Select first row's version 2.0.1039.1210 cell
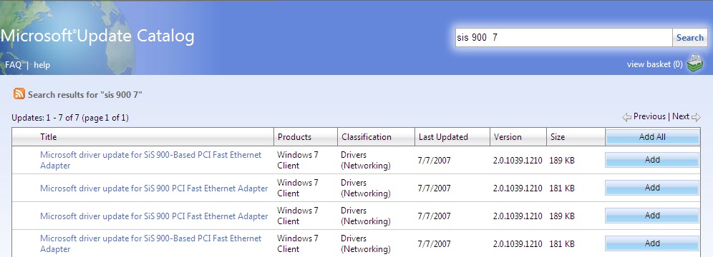Image resolution: width=713 pixels, height=257 pixels. 518,161
